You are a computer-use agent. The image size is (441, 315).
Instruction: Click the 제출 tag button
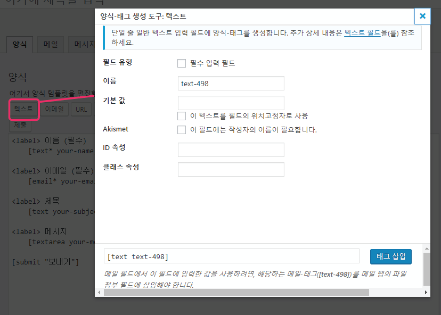coord(20,126)
